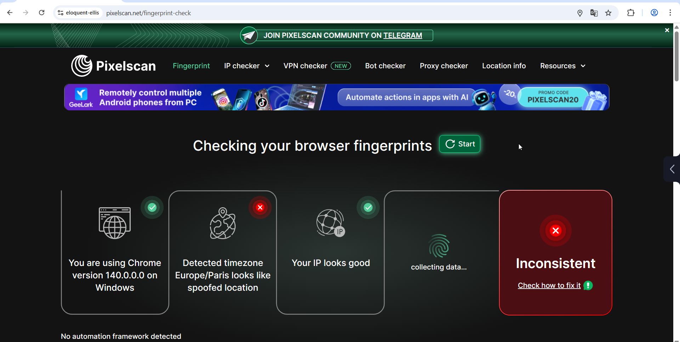680x342 pixels.
Task: Go back to the previous page
Action: tap(10, 13)
